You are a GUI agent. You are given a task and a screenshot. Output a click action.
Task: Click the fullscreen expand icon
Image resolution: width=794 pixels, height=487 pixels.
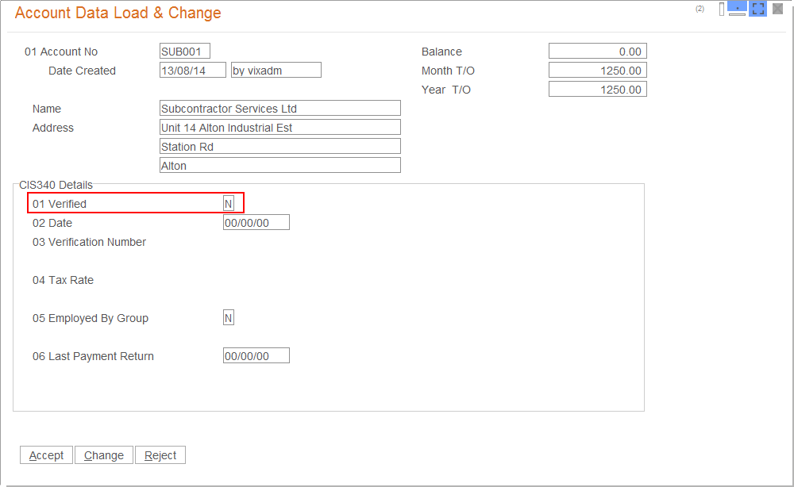pos(758,10)
